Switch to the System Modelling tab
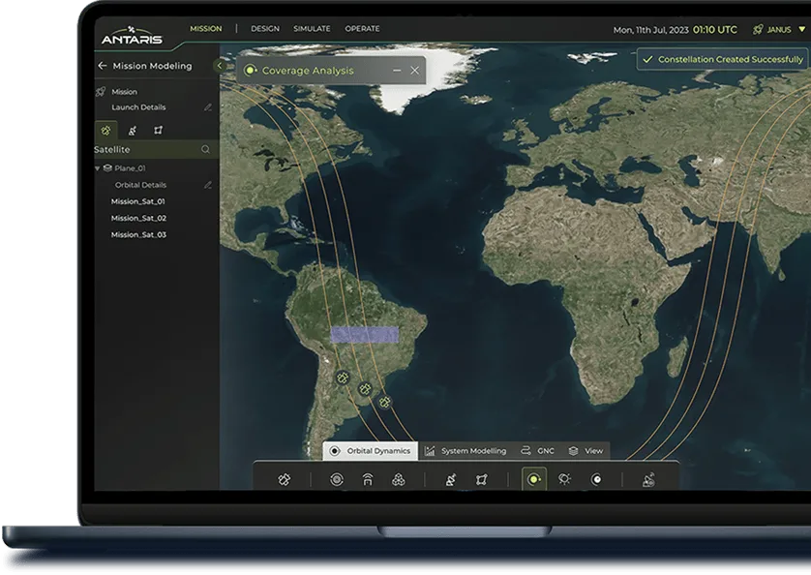 coord(466,451)
